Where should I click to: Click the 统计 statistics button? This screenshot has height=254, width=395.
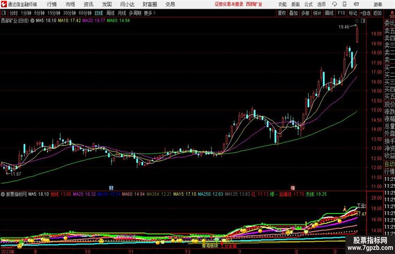317,13
